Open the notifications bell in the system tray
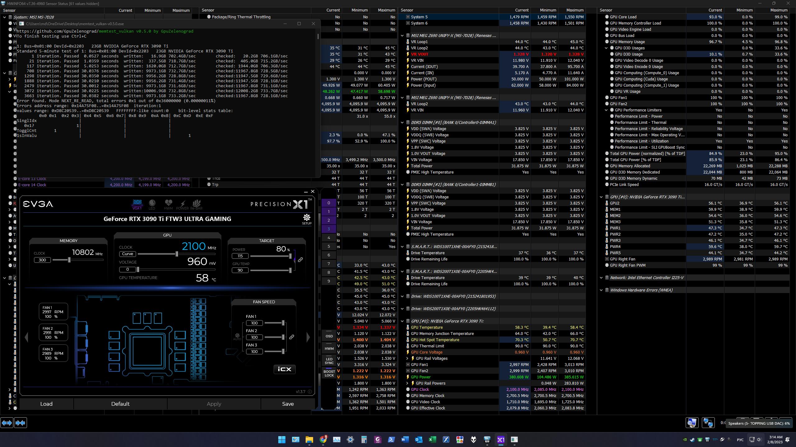 788,440
